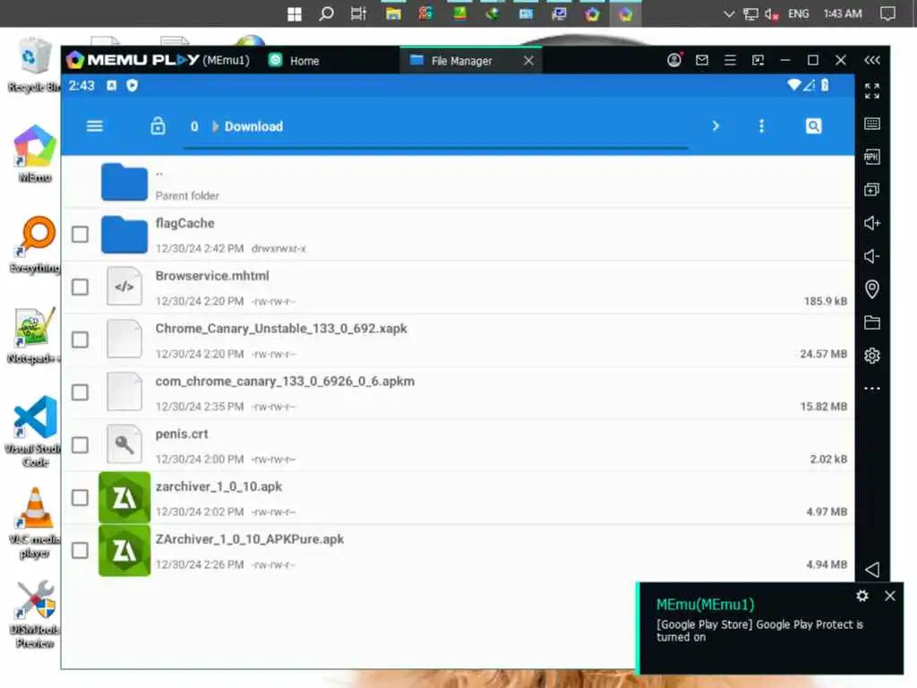
Task: Open the Everything search desktop shortcut
Action: (35, 245)
